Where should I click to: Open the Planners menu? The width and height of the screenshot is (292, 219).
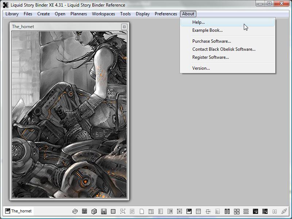click(78, 14)
